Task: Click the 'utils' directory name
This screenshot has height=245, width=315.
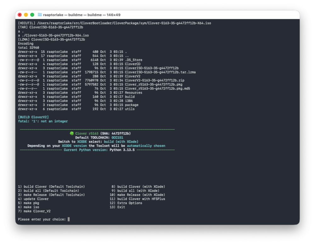Action: coord(130,109)
